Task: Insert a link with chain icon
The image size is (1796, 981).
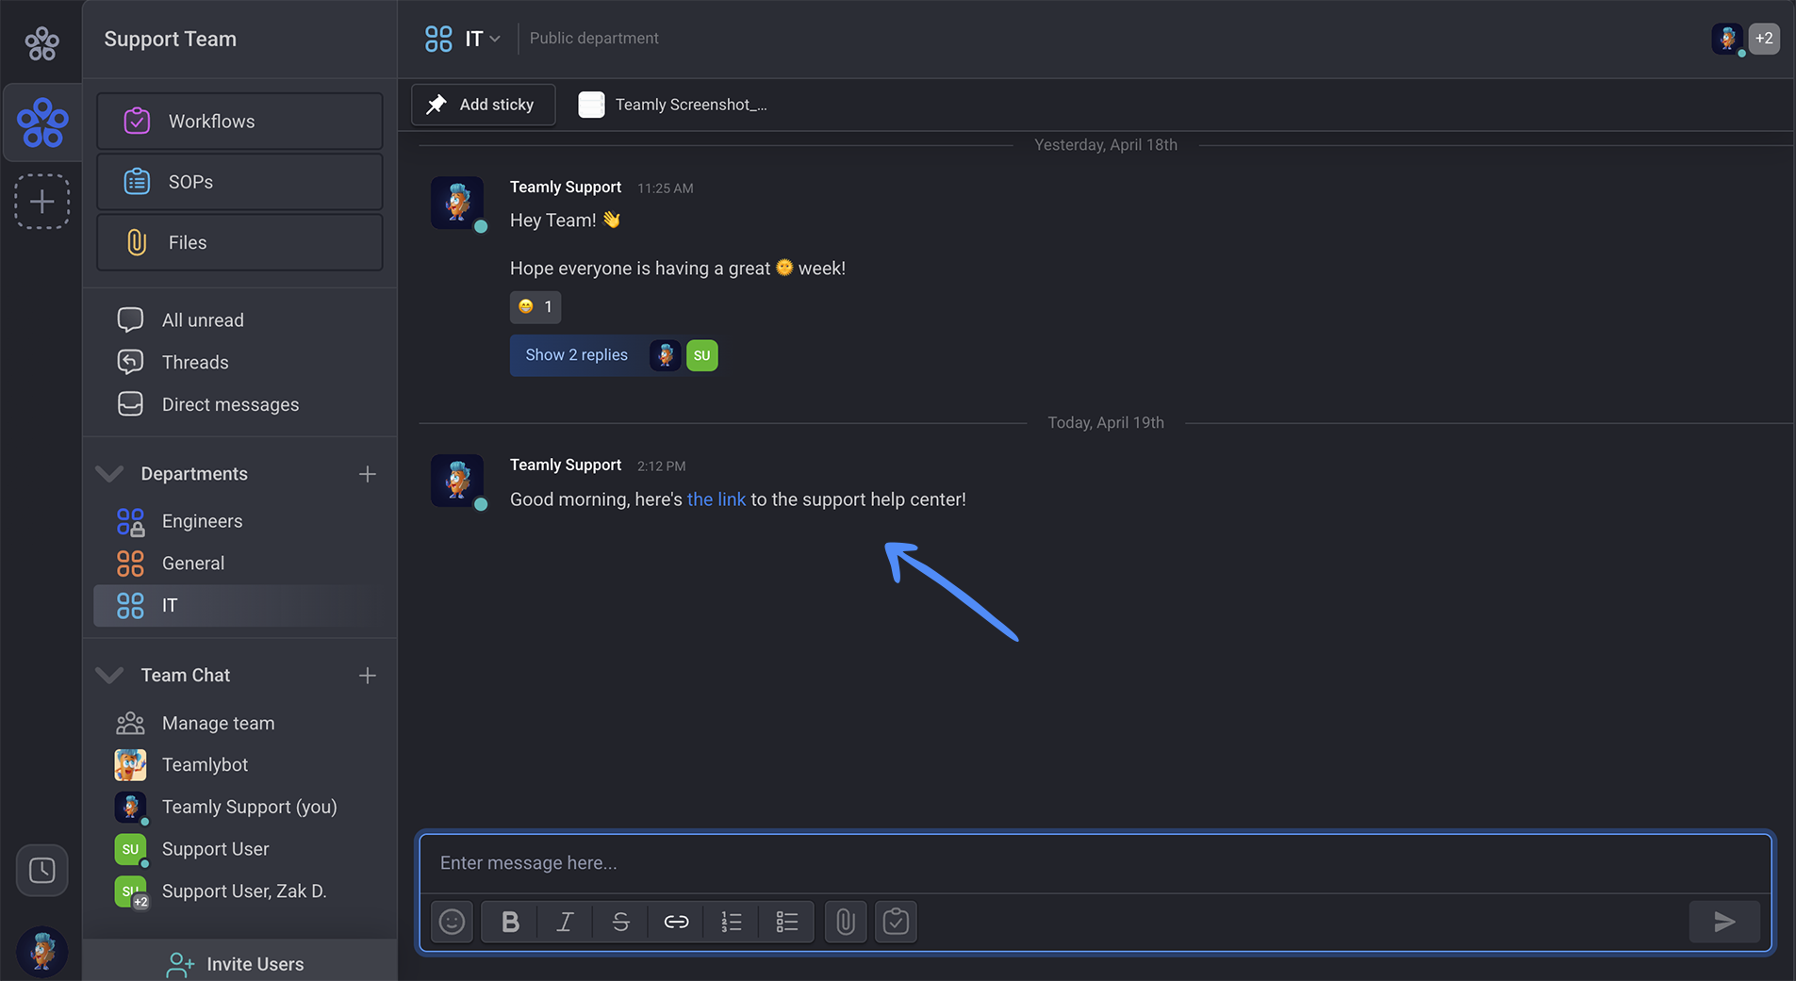Action: tap(676, 922)
